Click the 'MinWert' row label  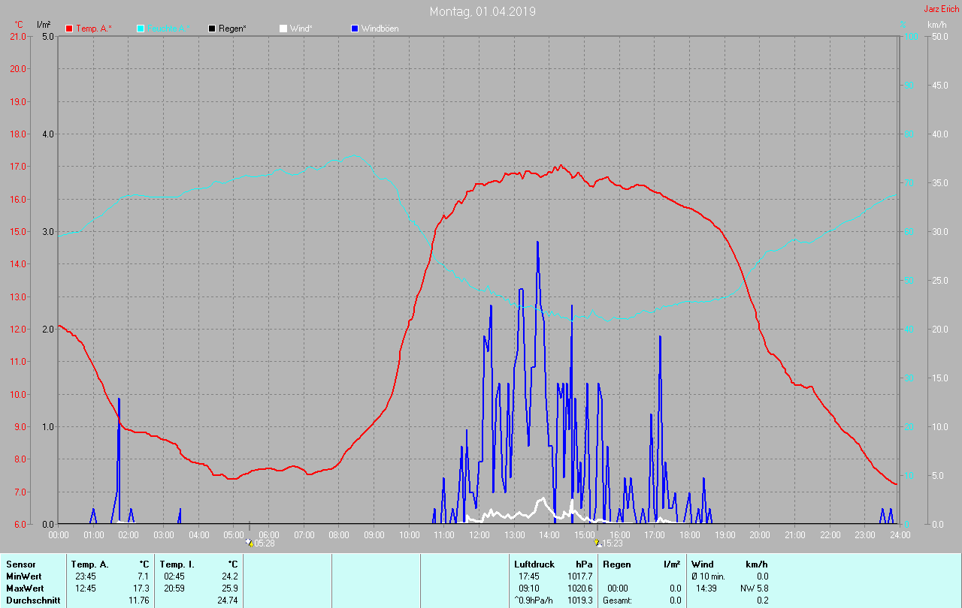coord(23,576)
